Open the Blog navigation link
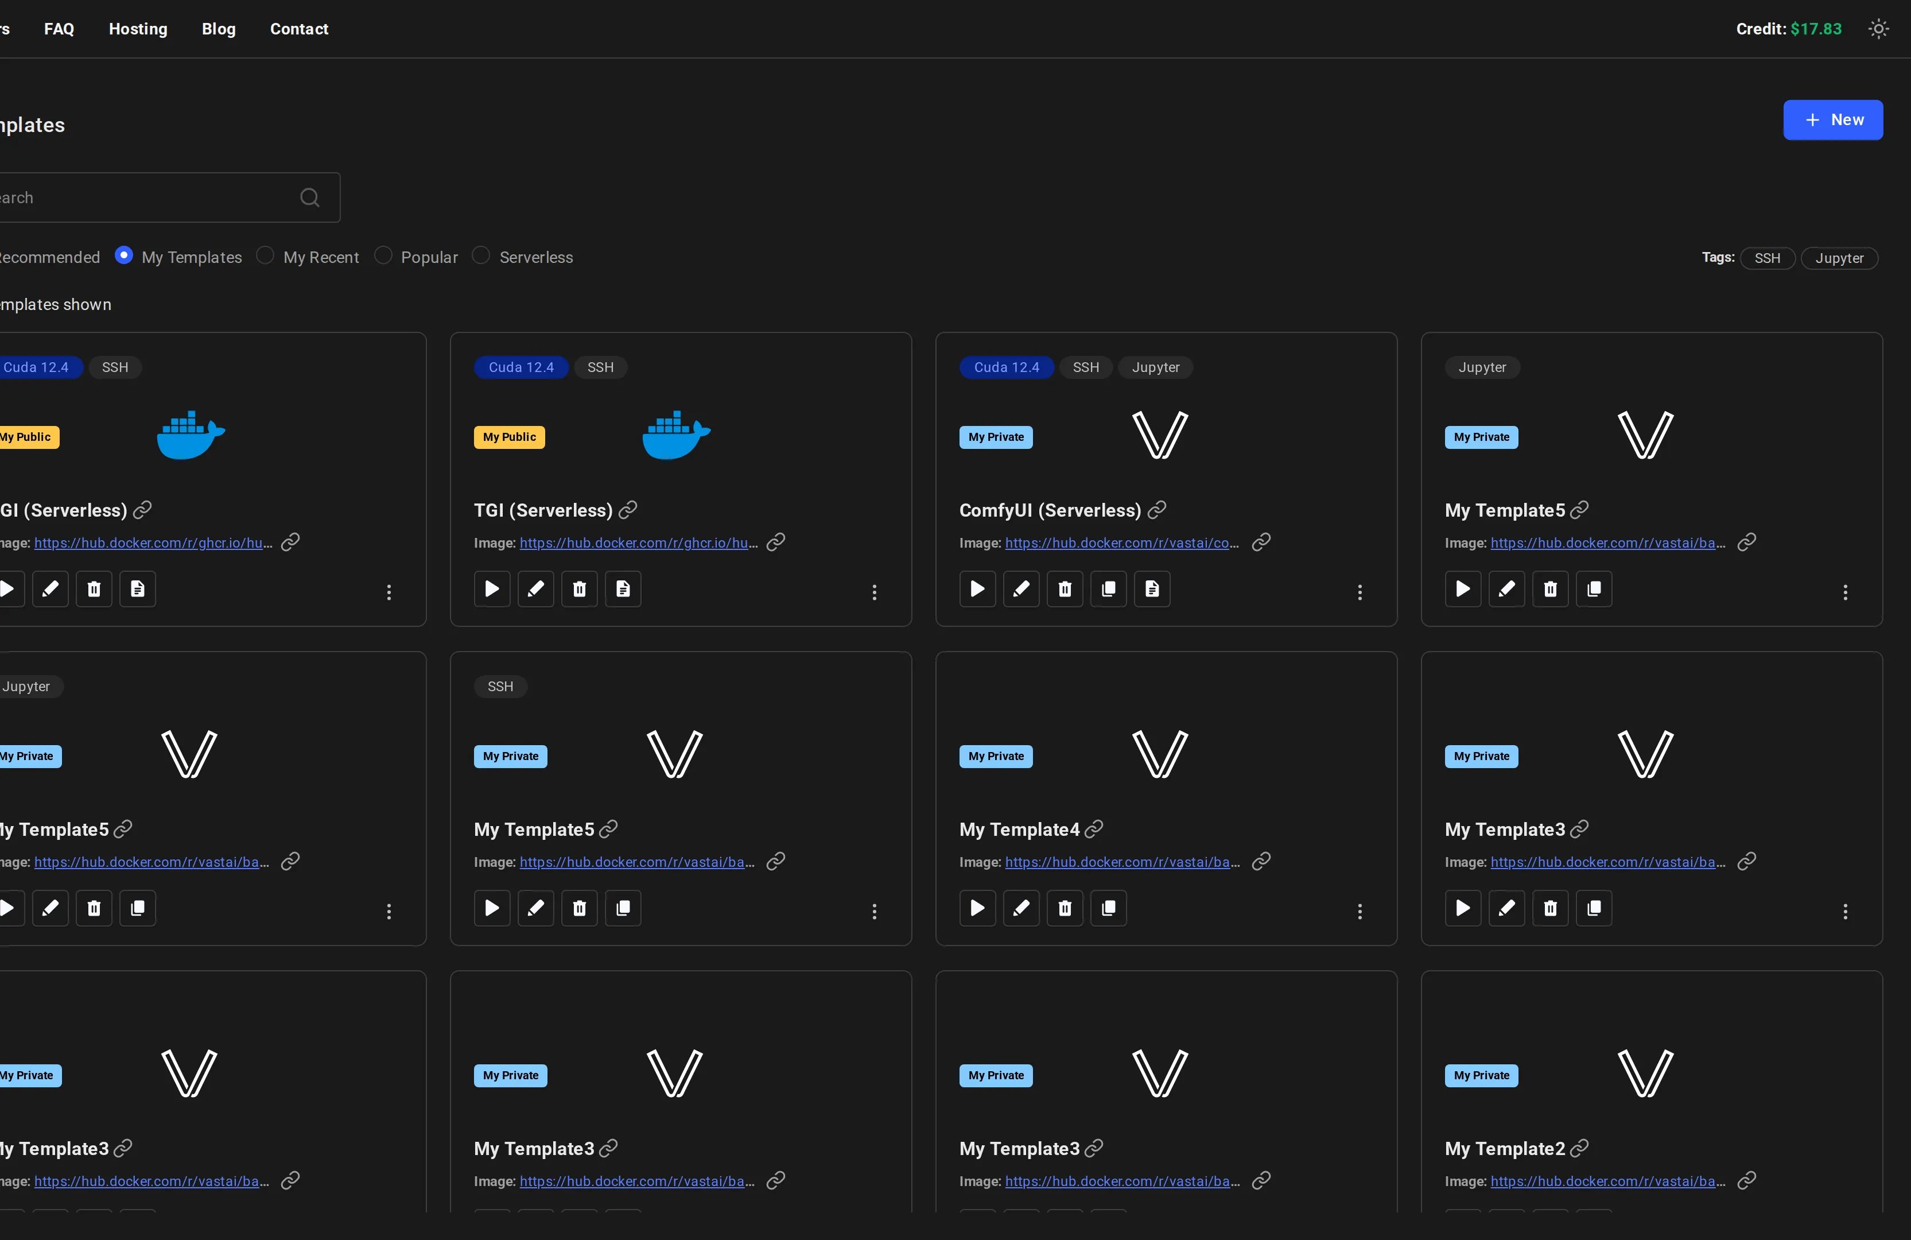Image resolution: width=1911 pixels, height=1240 pixels. click(219, 29)
